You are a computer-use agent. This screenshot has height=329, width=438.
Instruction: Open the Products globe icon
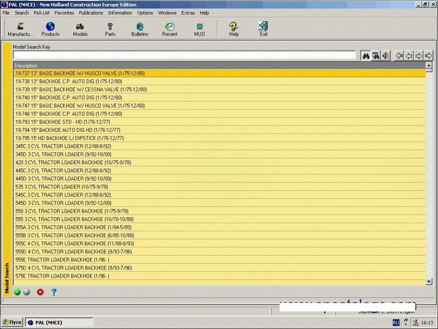[50, 27]
